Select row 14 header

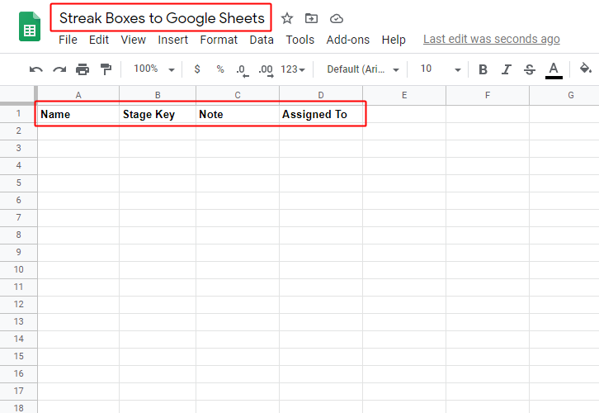click(18, 339)
